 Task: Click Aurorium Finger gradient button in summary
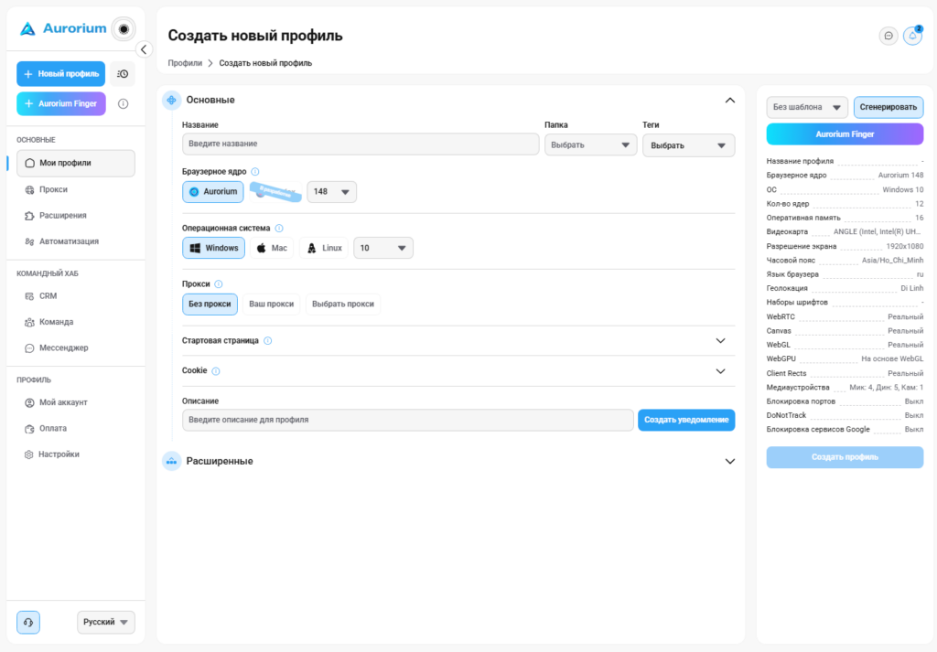click(x=845, y=134)
